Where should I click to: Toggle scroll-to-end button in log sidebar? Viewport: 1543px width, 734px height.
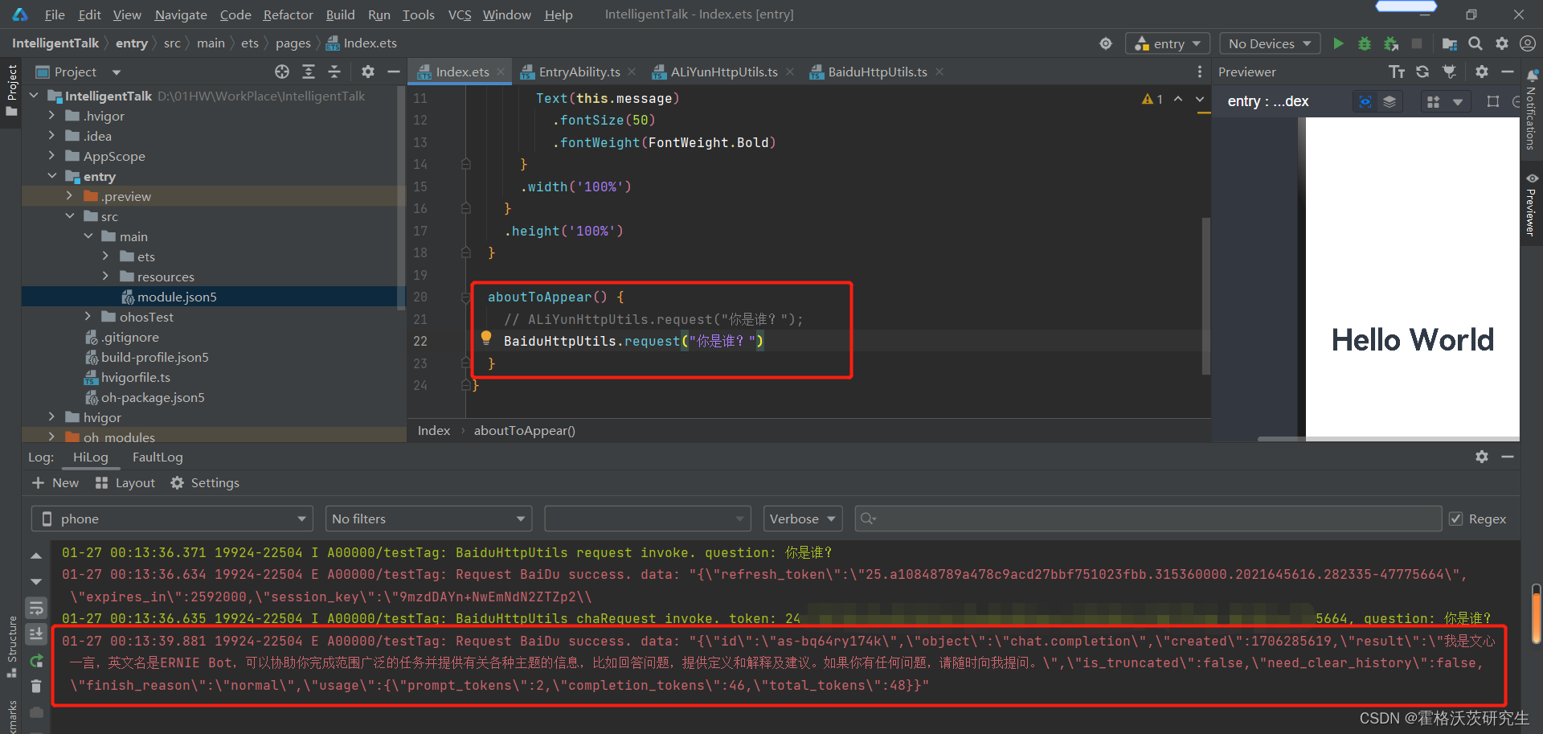[36, 634]
